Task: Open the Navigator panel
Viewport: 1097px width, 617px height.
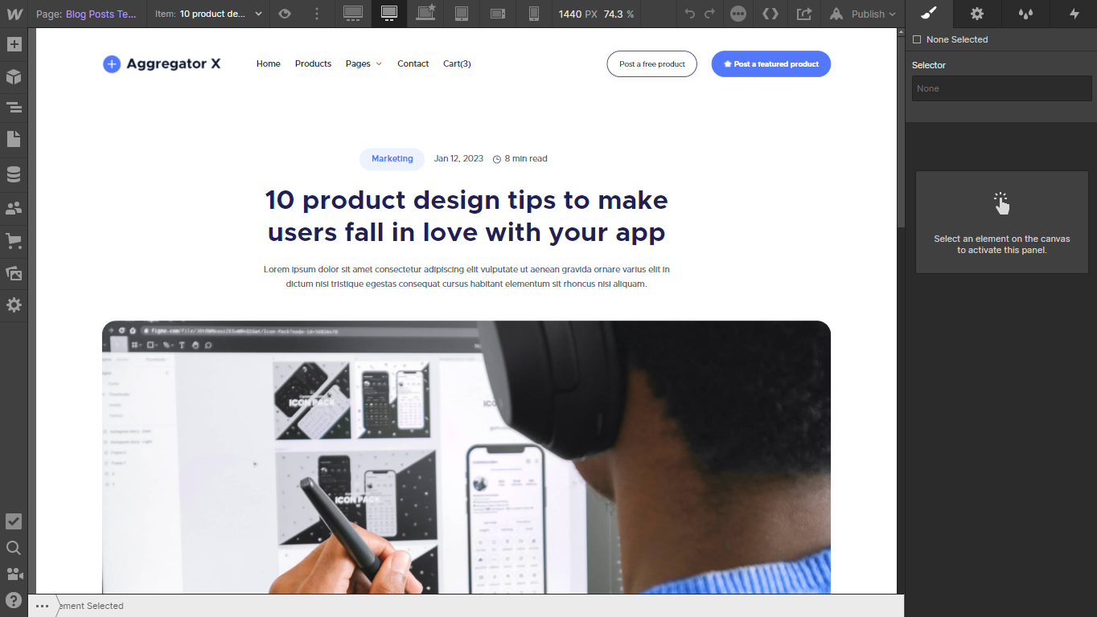Action: (14, 107)
